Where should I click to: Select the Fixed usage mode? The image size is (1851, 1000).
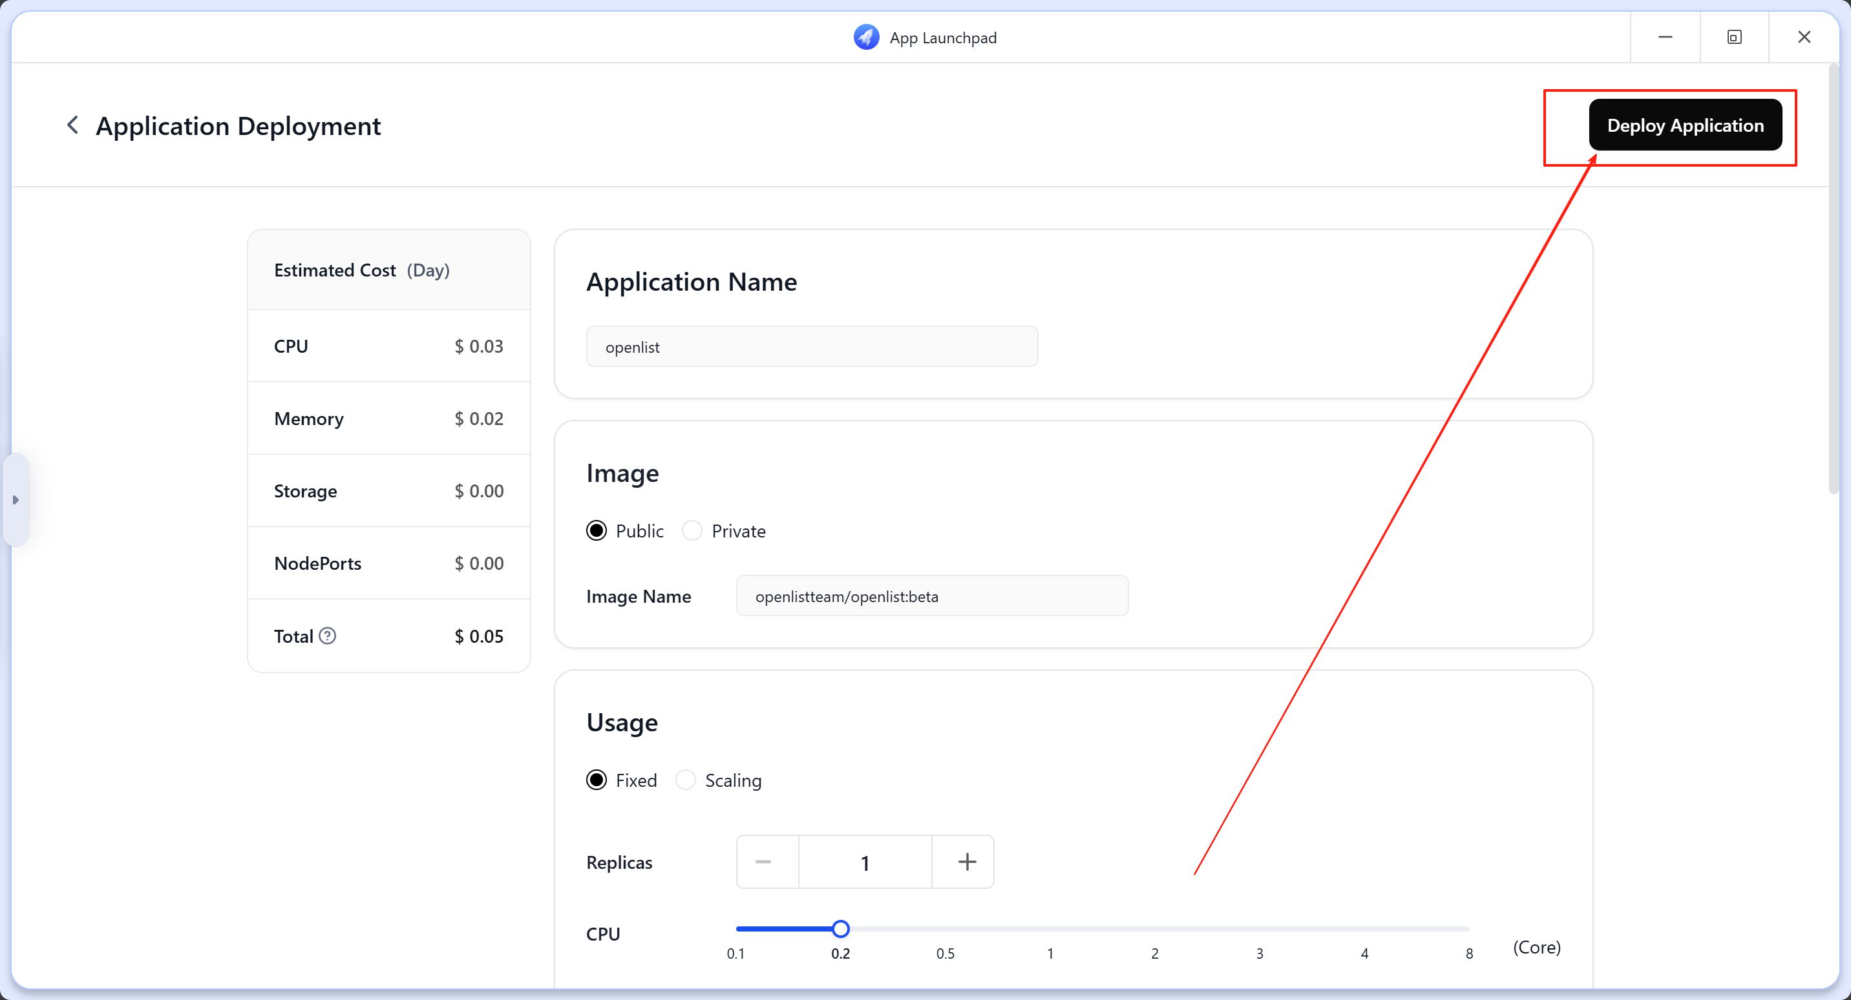(596, 780)
